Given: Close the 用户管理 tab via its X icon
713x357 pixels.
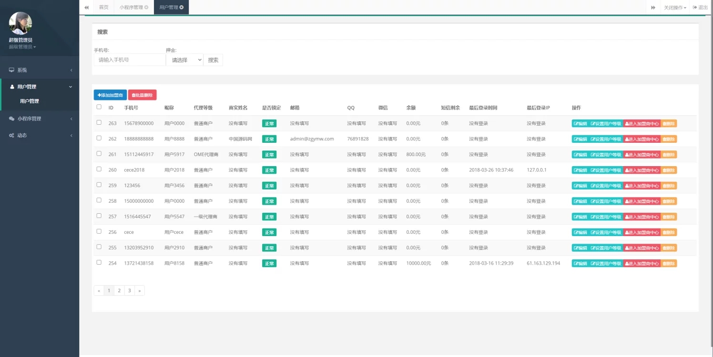Looking at the screenshot, I should point(182,7).
